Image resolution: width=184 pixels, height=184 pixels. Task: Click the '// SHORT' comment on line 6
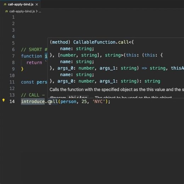(31, 50)
